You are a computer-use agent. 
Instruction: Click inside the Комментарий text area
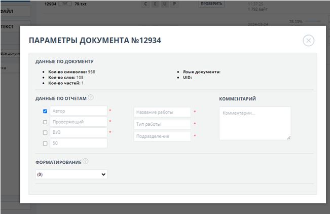254,123
